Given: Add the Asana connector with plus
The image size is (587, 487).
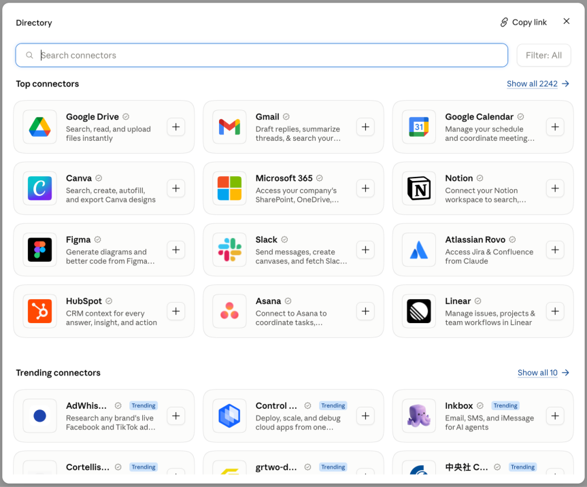Looking at the screenshot, I should tap(365, 311).
